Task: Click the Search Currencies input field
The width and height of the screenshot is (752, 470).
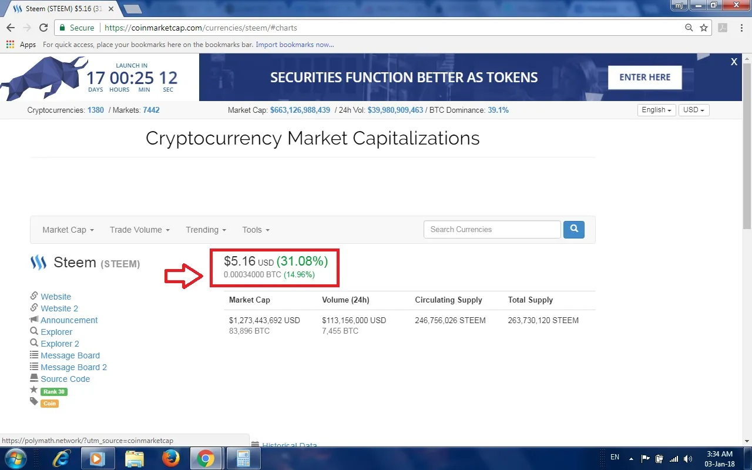Action: click(492, 229)
